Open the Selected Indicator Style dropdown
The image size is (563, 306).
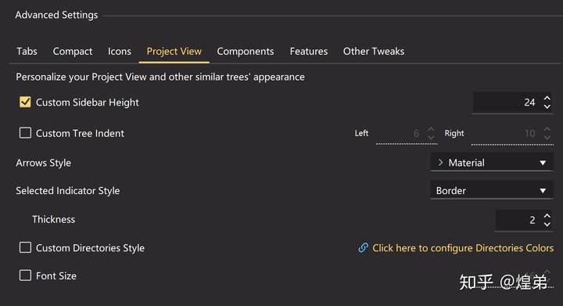coord(492,190)
